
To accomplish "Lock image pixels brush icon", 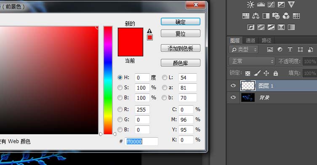I will (257, 73).
